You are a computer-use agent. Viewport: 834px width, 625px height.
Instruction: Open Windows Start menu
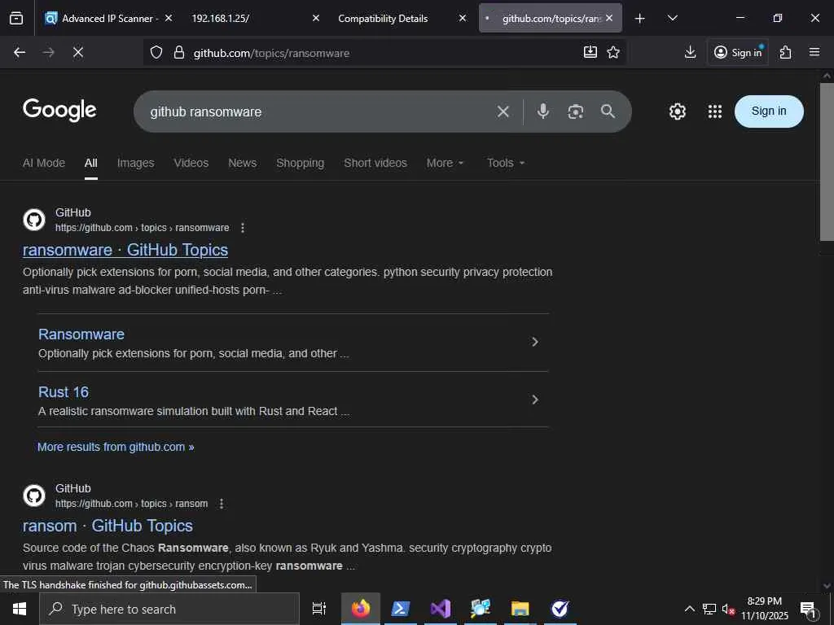[x=20, y=609]
